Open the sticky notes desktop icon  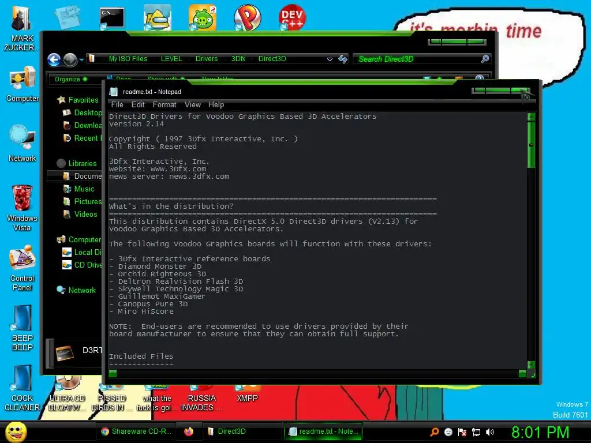[x=67, y=17]
